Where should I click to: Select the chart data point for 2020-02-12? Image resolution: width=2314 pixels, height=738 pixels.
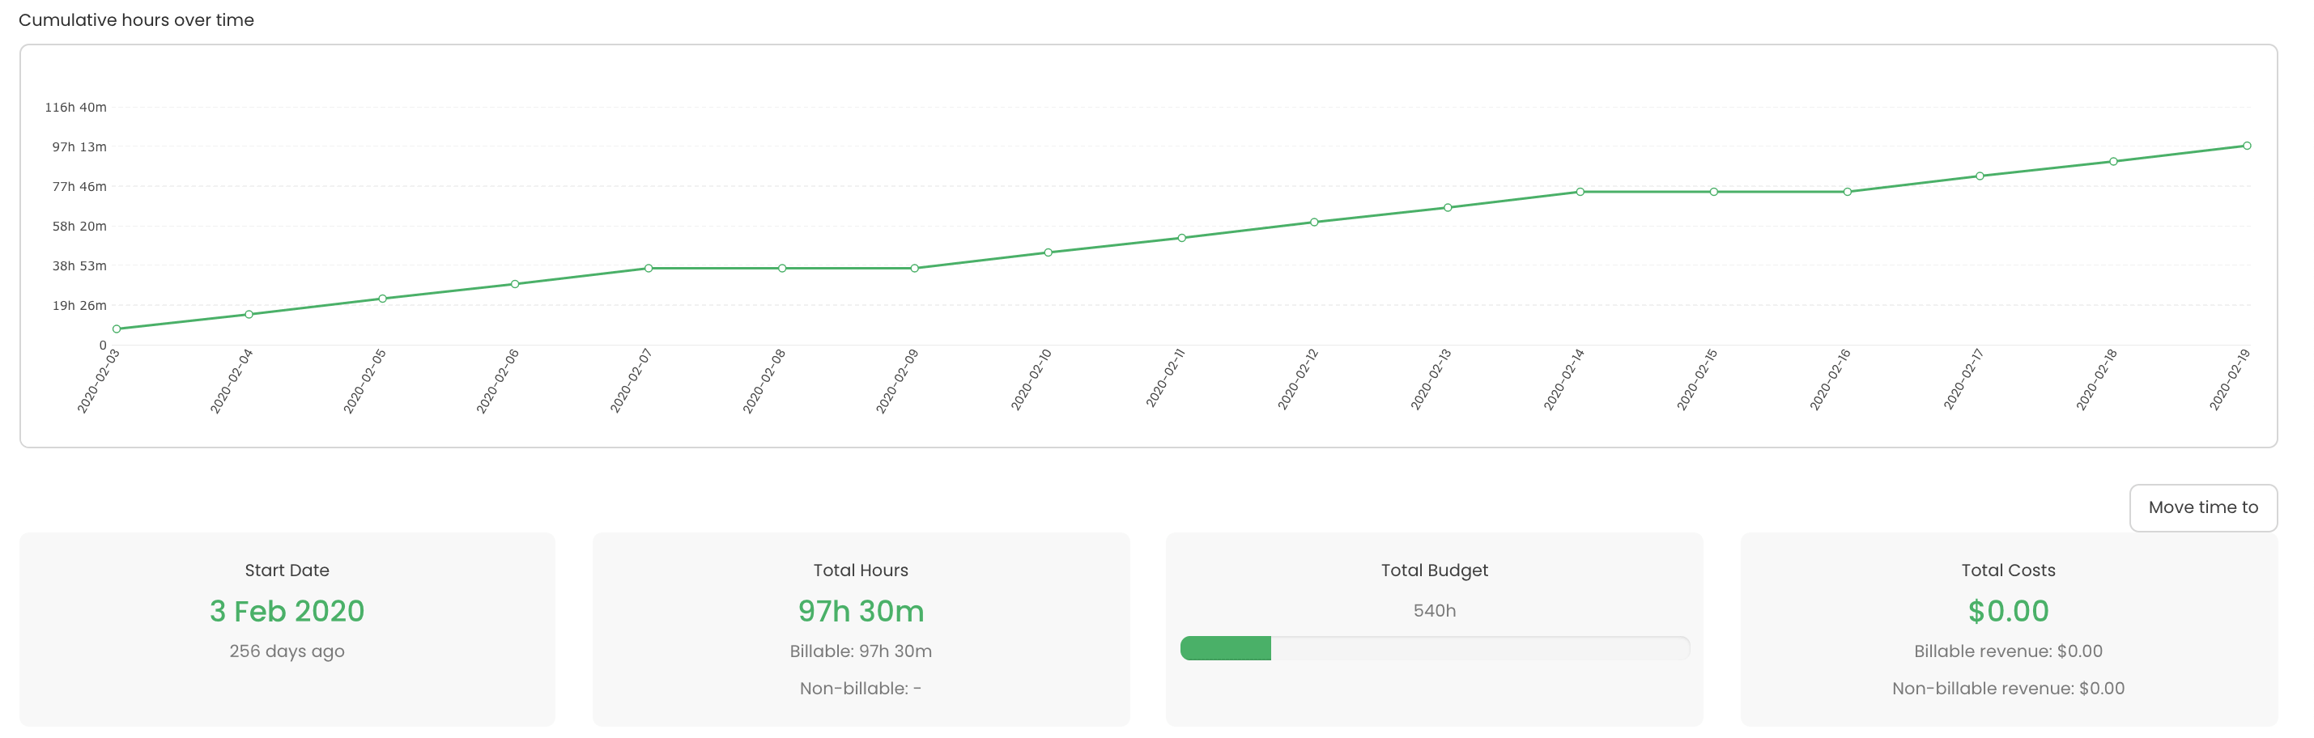click(x=1314, y=222)
